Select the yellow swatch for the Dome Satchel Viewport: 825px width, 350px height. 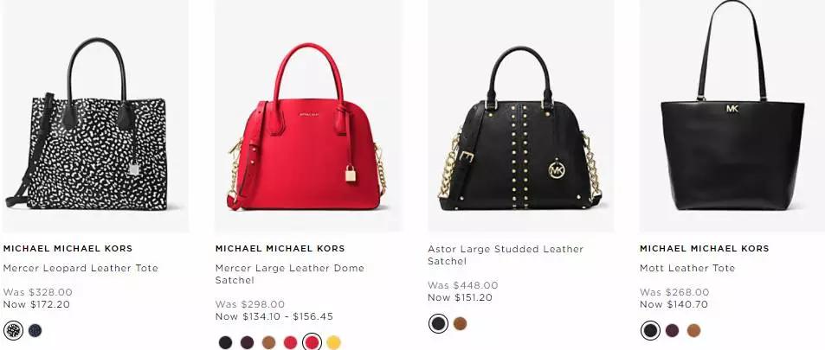(333, 342)
